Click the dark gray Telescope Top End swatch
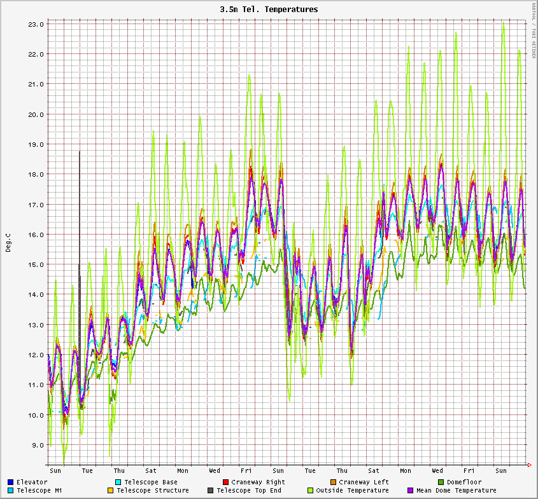The width and height of the screenshot is (538, 499). (x=210, y=491)
